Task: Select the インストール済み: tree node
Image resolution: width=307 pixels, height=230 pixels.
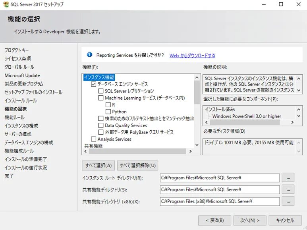Action: [x=220, y=110]
